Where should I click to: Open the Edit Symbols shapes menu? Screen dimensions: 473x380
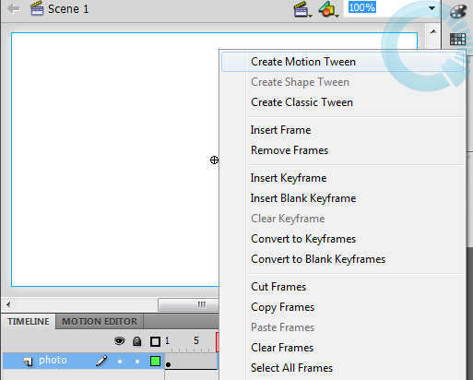(328, 9)
